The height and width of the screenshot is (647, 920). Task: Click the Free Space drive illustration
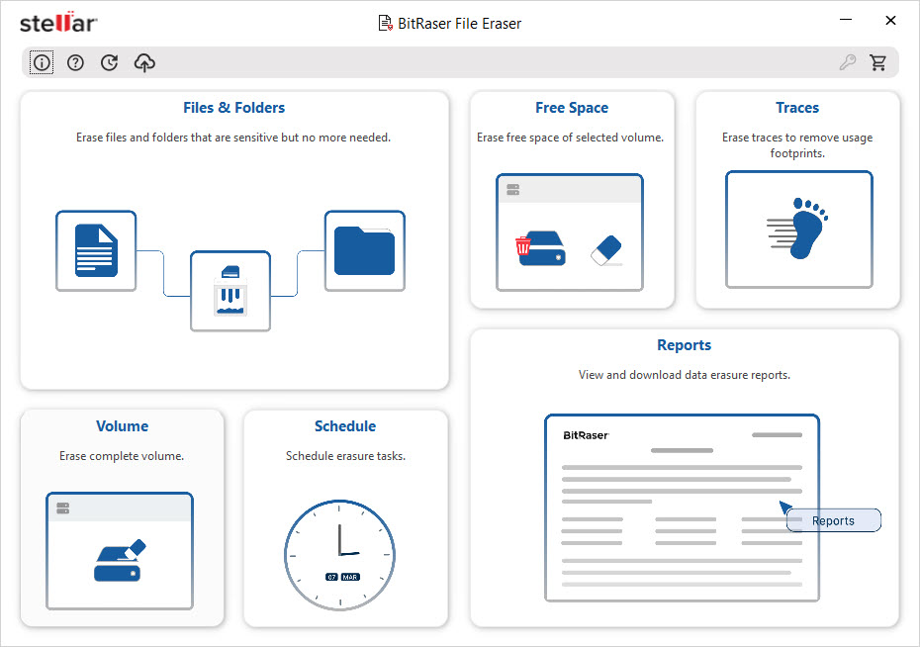click(570, 232)
